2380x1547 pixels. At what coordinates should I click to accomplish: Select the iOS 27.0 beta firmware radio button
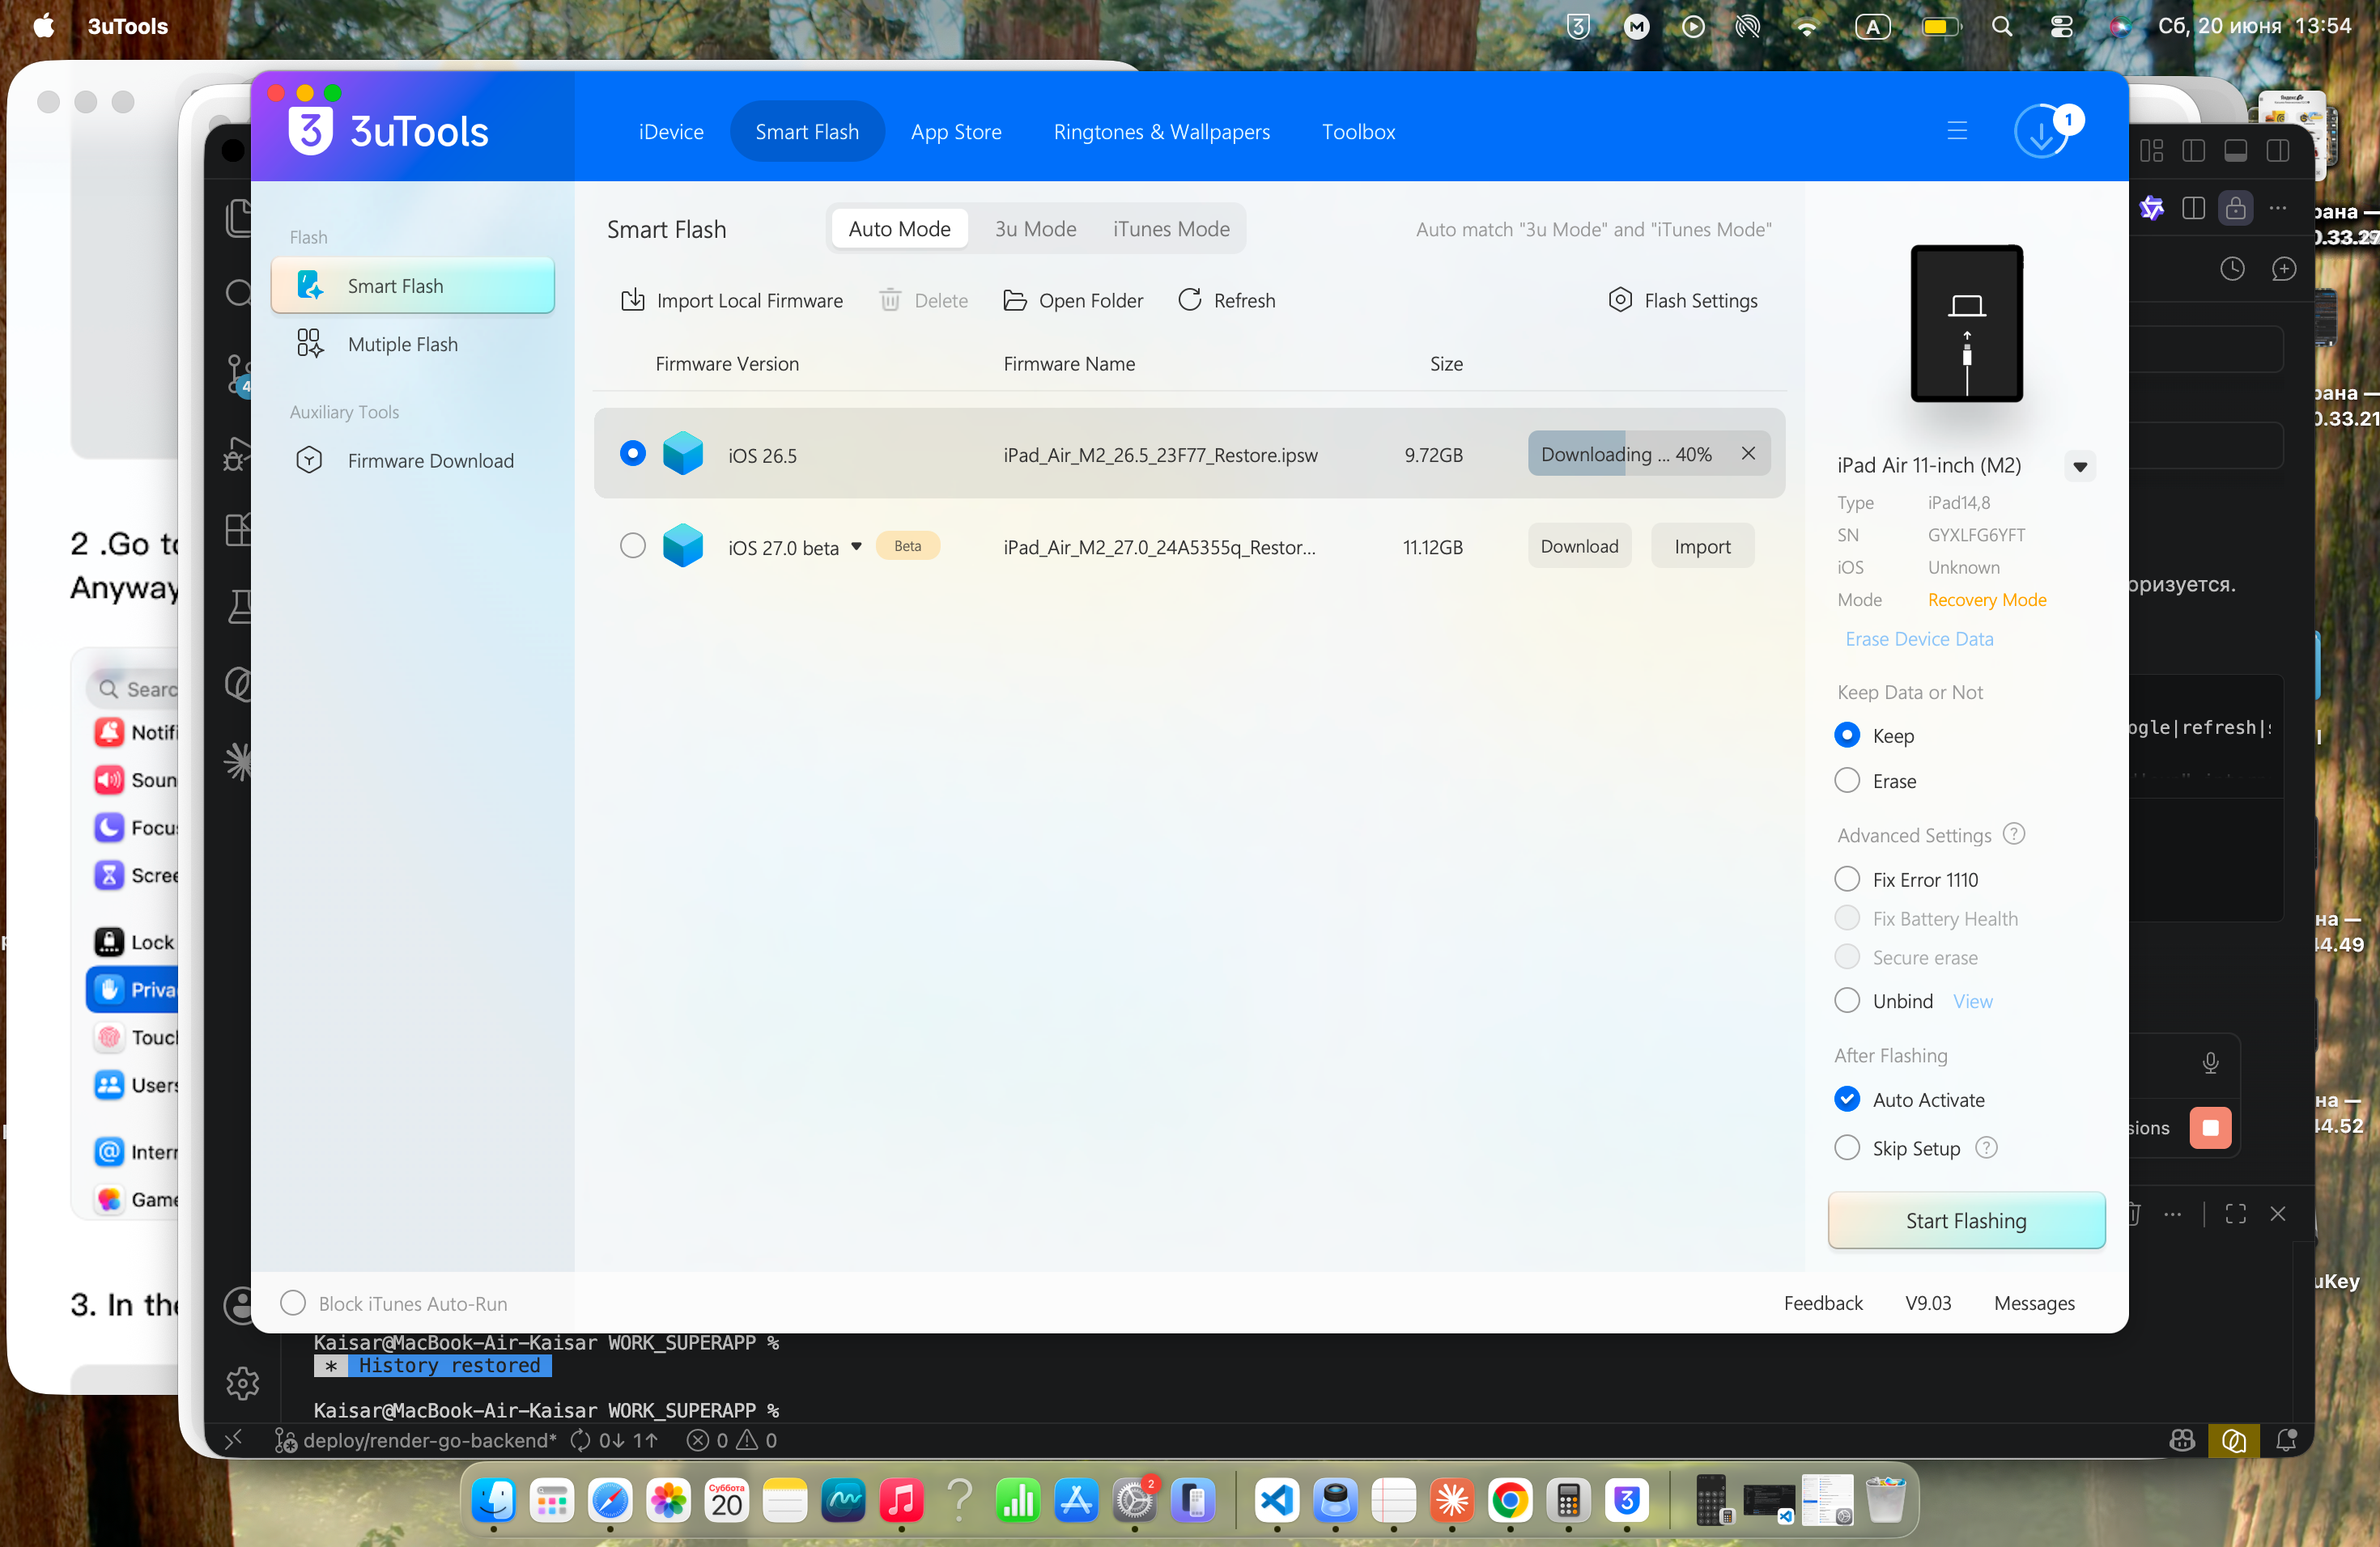coord(633,545)
